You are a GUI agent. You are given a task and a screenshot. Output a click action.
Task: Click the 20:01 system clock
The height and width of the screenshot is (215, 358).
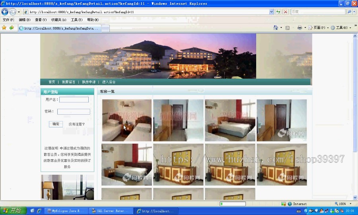(x=350, y=211)
